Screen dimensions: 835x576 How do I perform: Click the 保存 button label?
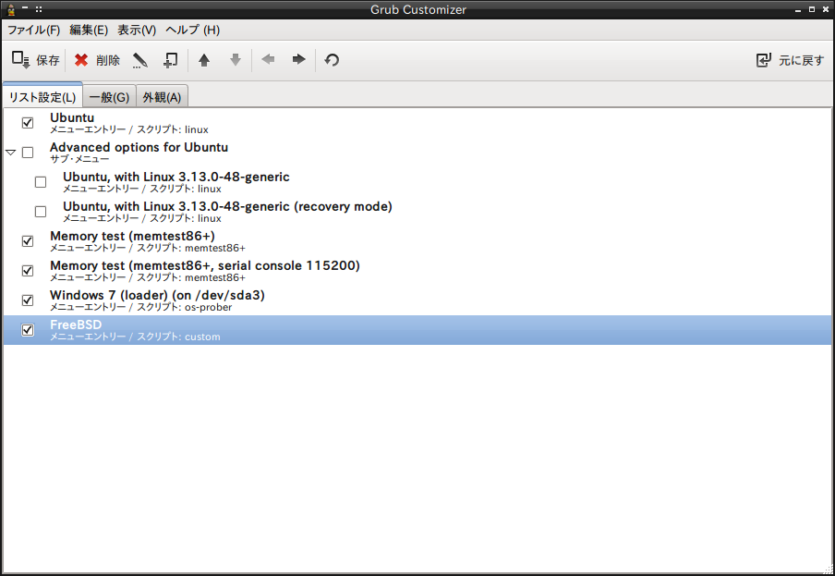(48, 61)
